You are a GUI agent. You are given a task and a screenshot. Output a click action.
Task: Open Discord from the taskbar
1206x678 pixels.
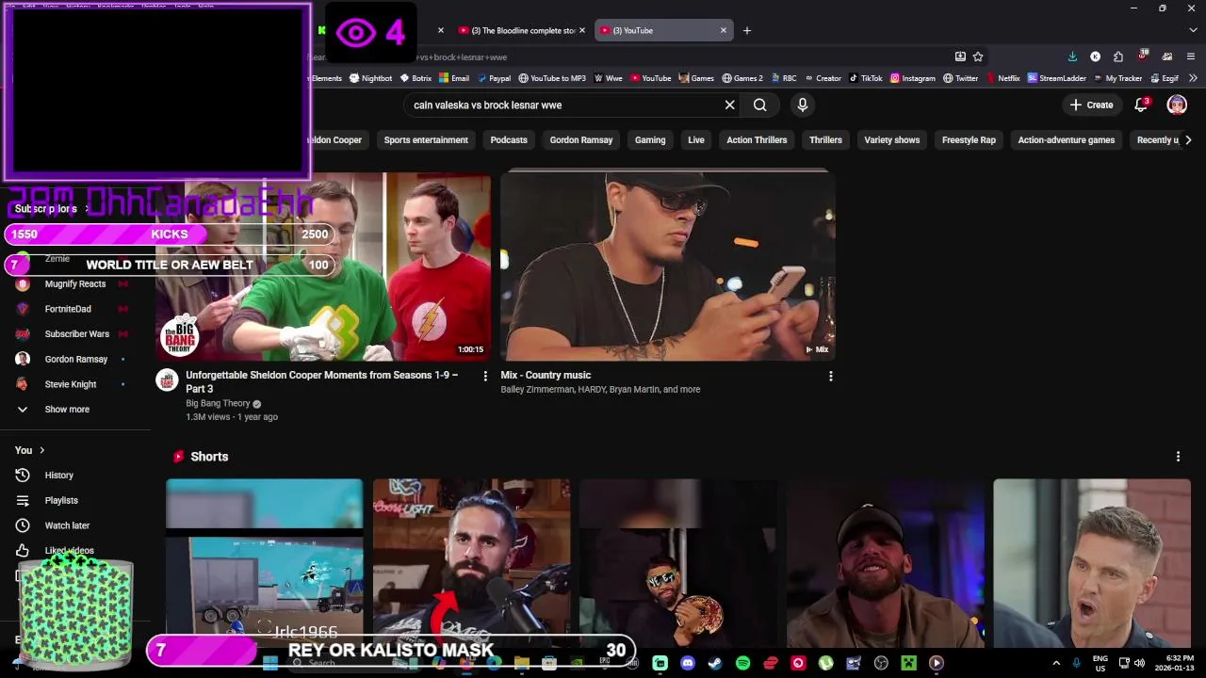point(688,663)
